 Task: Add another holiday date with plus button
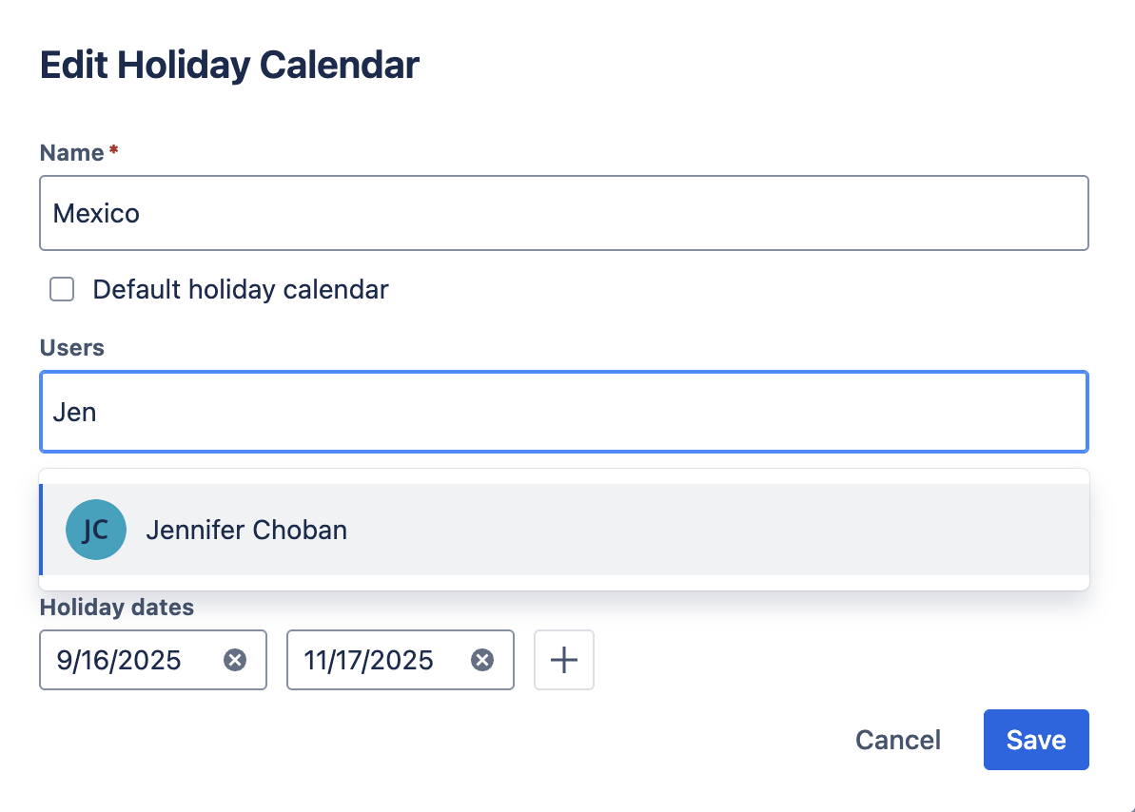(564, 660)
